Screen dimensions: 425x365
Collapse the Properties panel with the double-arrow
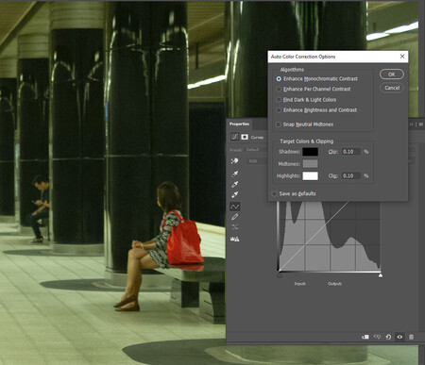coord(411,124)
